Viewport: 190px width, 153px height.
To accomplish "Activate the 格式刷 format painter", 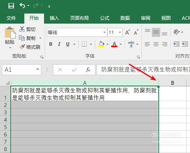I will pyautogui.click(x=29, y=47).
